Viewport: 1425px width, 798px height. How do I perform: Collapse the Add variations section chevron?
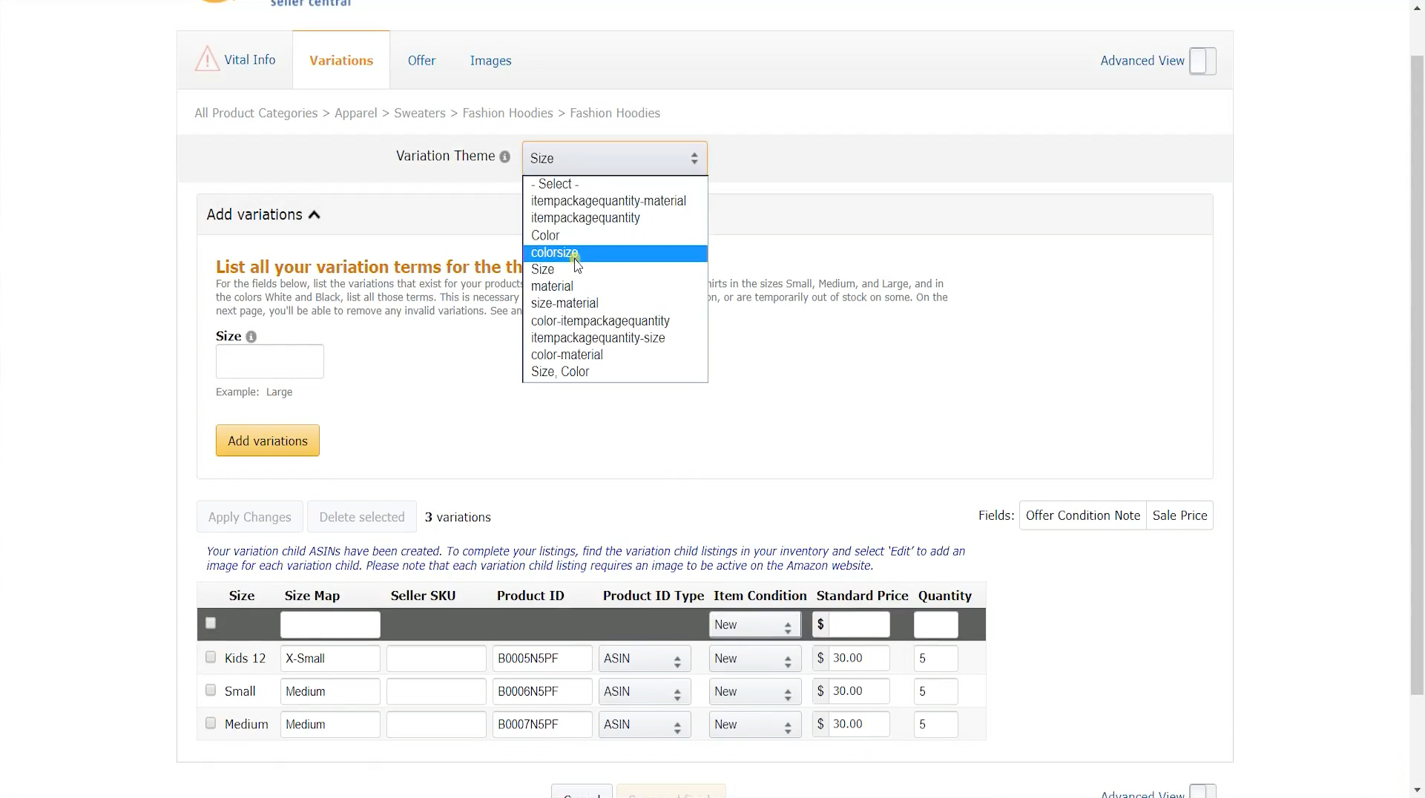click(x=314, y=215)
